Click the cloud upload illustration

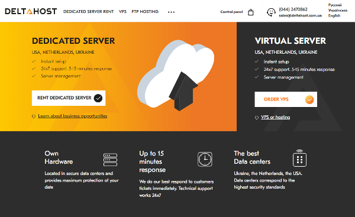pos(176,75)
